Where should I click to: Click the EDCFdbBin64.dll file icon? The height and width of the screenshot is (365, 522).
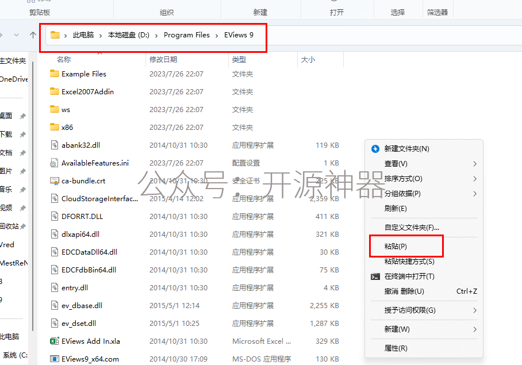tap(54, 270)
